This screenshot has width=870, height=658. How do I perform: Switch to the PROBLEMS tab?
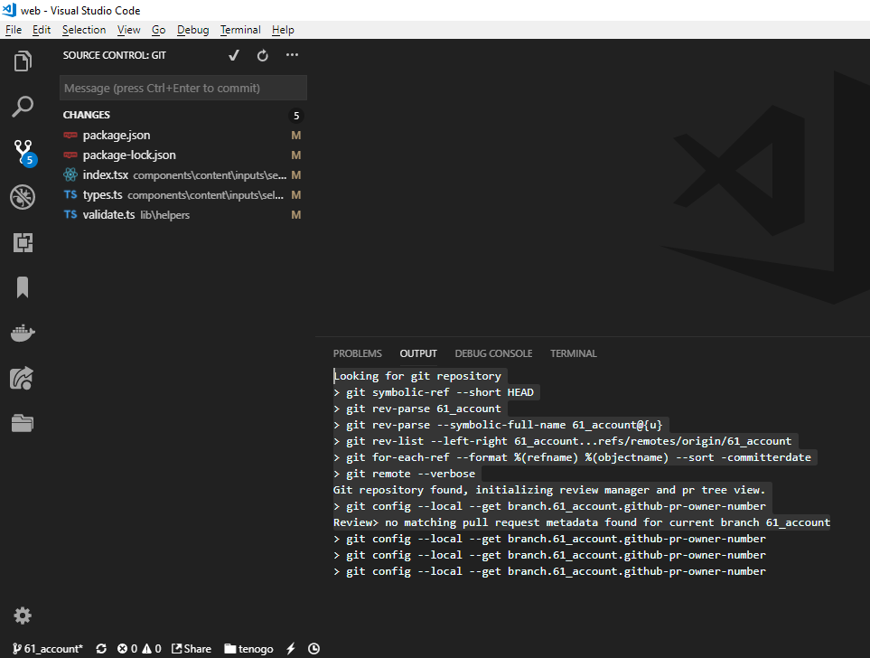[357, 353]
